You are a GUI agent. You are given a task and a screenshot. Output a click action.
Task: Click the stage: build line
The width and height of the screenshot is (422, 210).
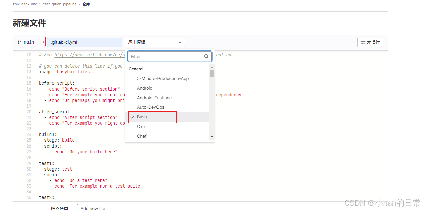click(x=59, y=140)
